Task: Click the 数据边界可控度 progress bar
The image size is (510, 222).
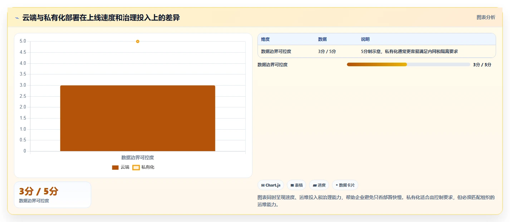Action: pyautogui.click(x=408, y=64)
